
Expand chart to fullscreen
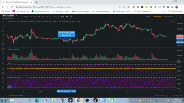177,17
